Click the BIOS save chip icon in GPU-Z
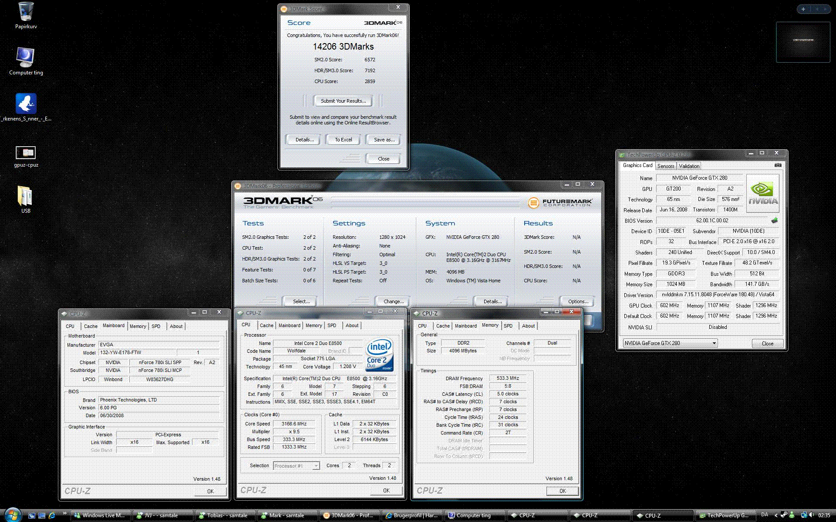Screen dimensions: 836x522 pos(775,221)
